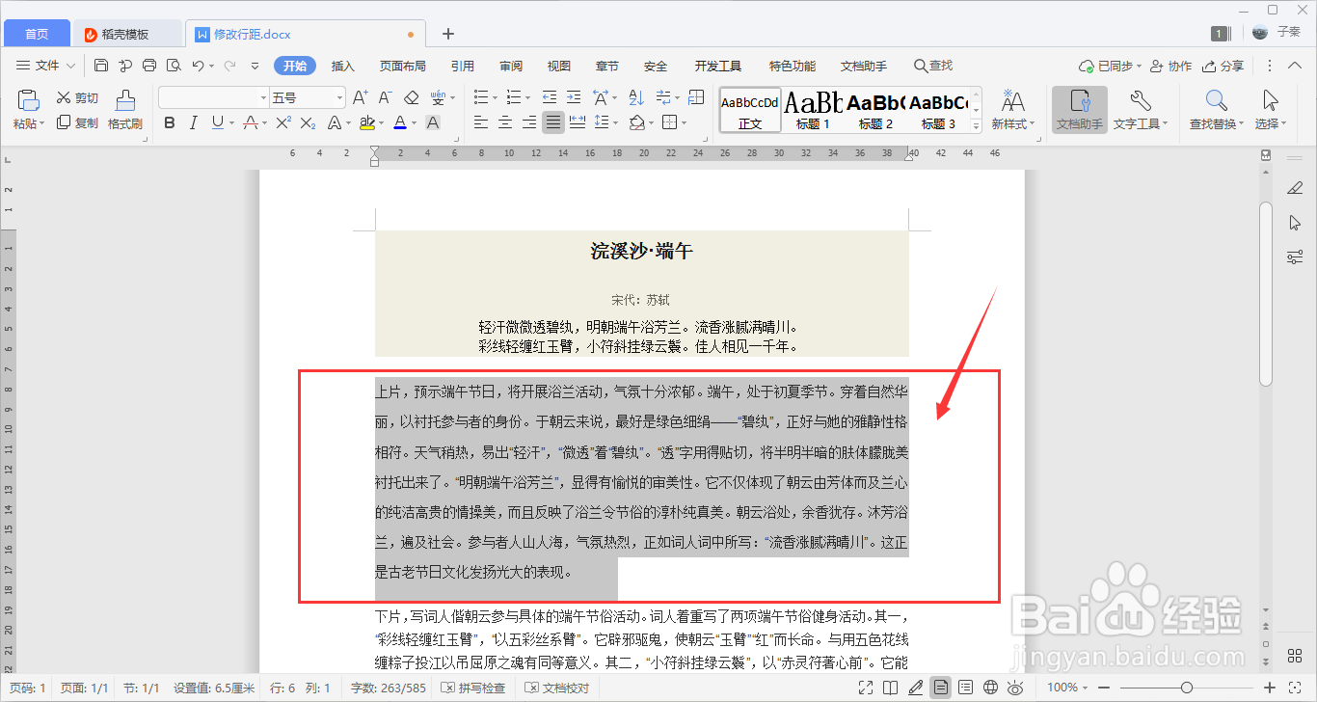The width and height of the screenshot is (1317, 702).
Task: Toggle italic formatting
Action: click(191, 123)
